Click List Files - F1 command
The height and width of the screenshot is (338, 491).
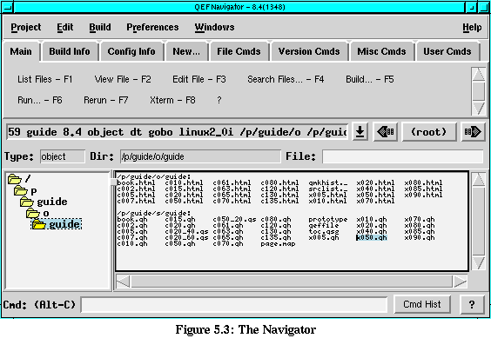[x=44, y=79]
